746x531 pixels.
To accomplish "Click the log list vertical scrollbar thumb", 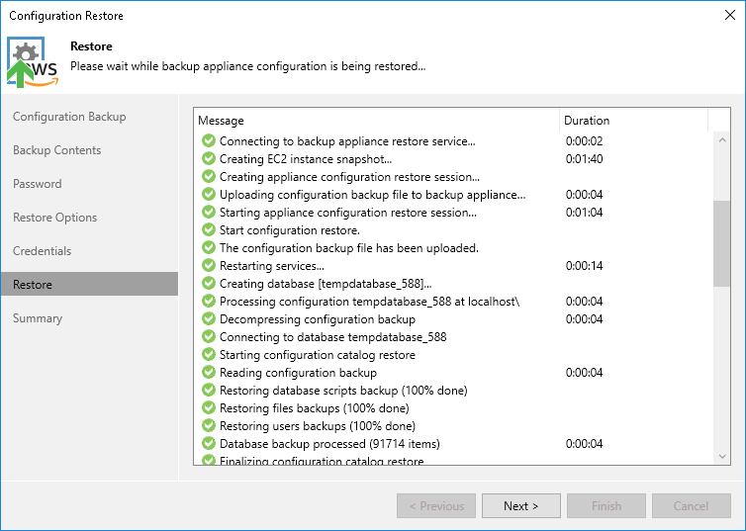I will 721,241.
